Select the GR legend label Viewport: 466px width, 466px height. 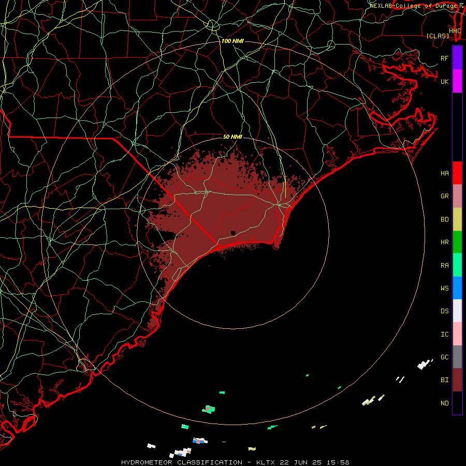(445, 196)
